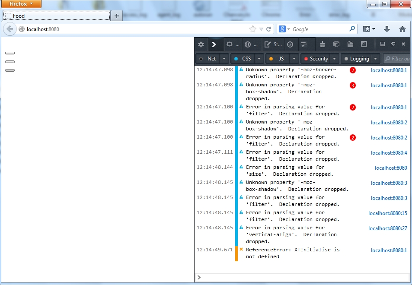Bookmark page with the star icon
This screenshot has width=412, height=285.
(x=253, y=29)
